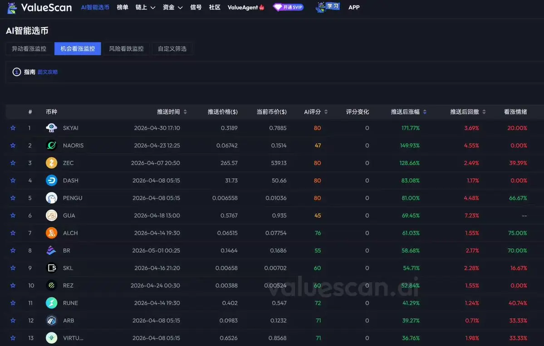Open the APP nav item

pyautogui.click(x=354, y=7)
